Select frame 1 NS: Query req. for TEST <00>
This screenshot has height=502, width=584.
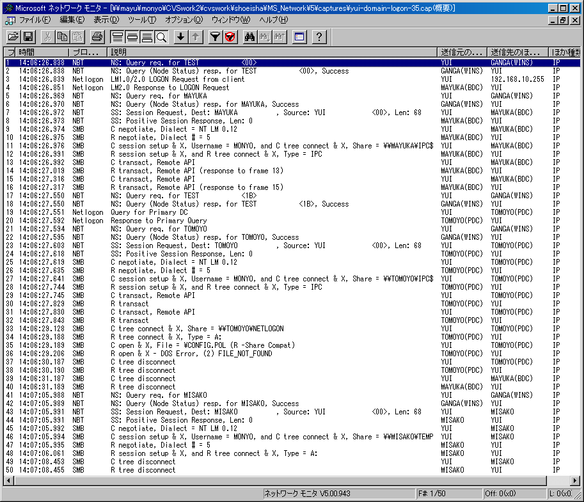292,63
